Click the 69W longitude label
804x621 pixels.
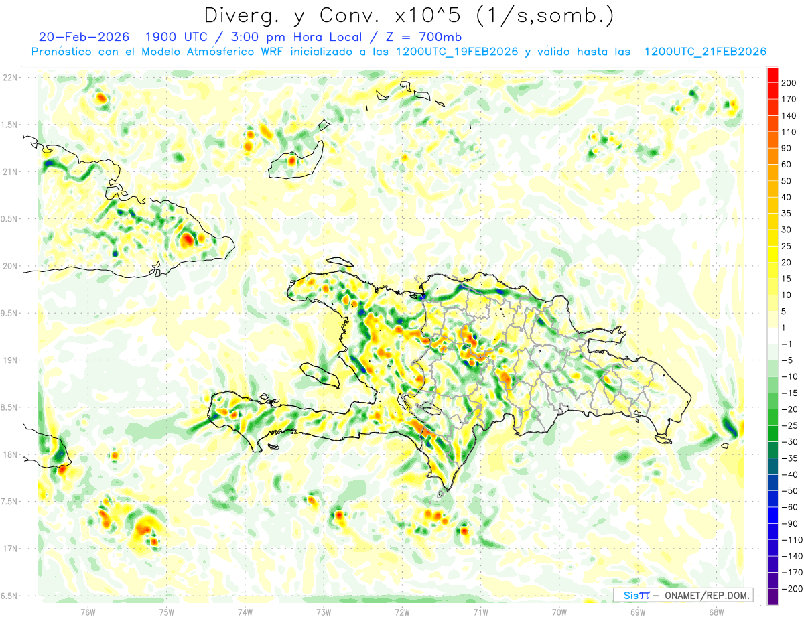click(x=638, y=611)
